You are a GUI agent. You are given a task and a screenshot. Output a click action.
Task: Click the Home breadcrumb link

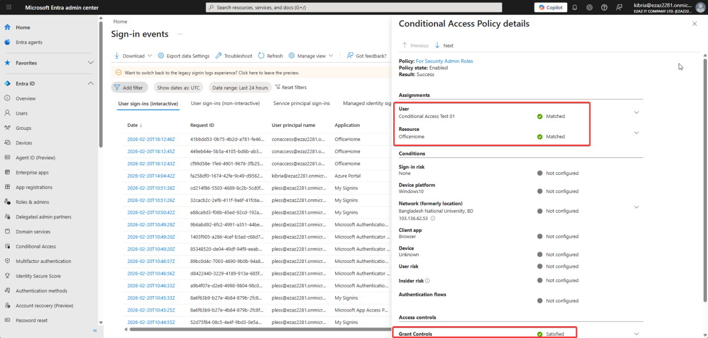point(120,21)
